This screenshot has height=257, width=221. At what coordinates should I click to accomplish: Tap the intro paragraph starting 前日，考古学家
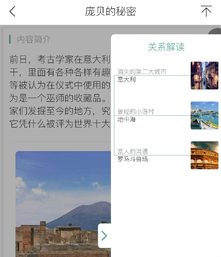click(60, 91)
